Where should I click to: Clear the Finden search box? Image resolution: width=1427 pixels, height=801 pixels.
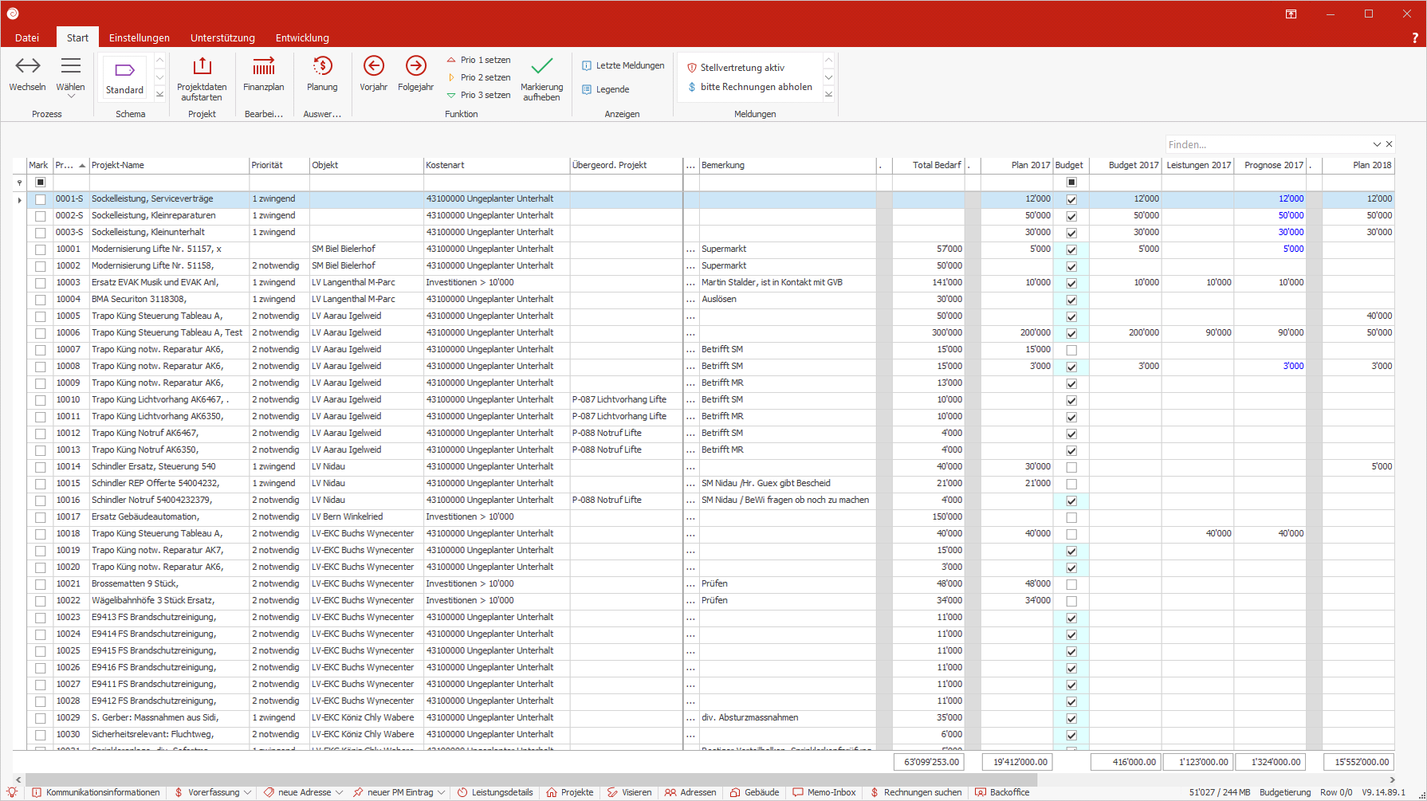(1389, 144)
